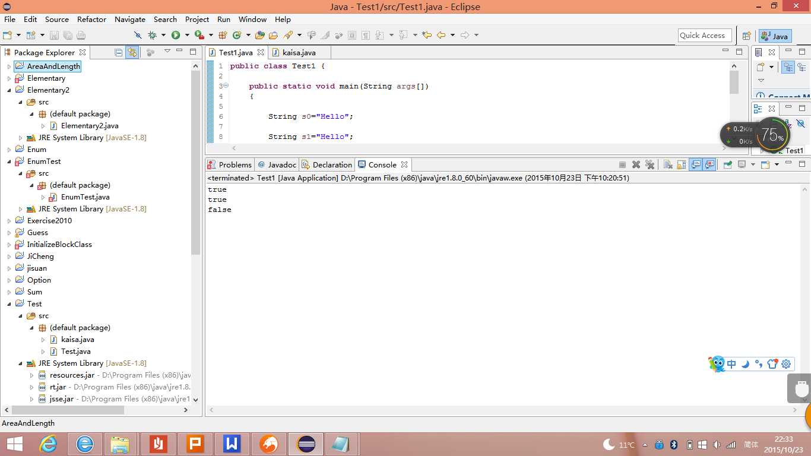
Task: Click the Search (flashlight) toolbar icon
Action: click(x=288, y=36)
